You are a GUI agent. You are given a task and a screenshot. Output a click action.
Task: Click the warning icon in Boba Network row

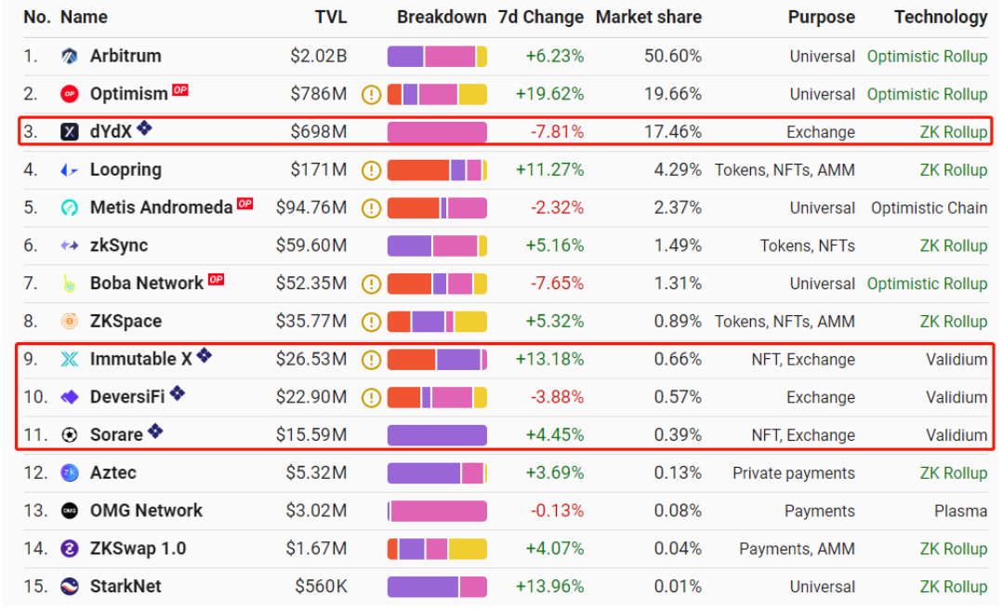(371, 284)
